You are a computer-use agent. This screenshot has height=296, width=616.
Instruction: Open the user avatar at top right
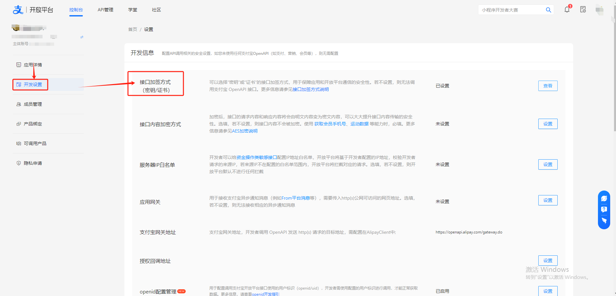[x=600, y=10]
